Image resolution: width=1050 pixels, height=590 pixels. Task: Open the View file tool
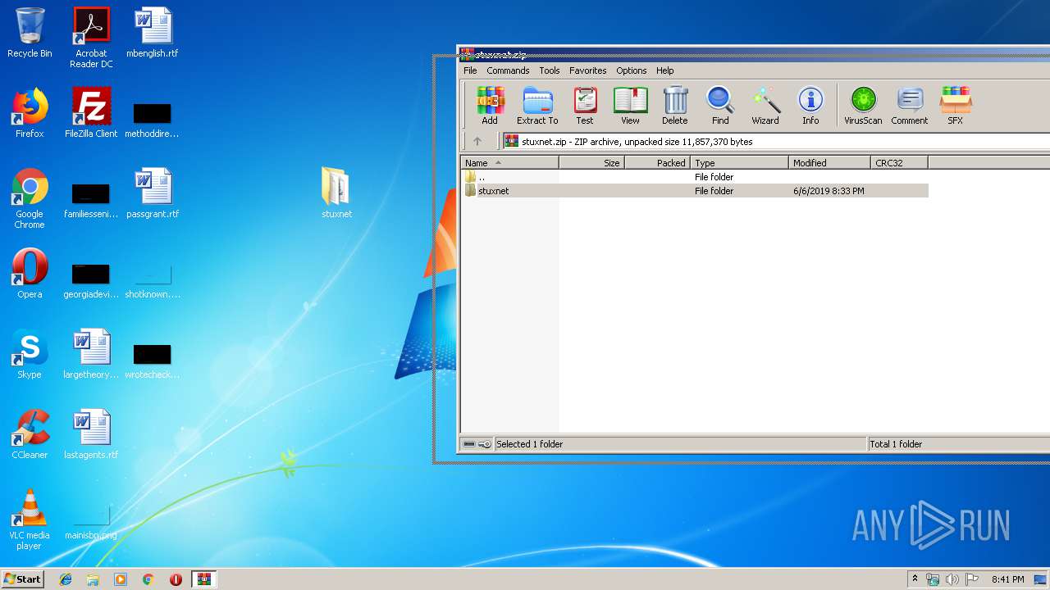pyautogui.click(x=630, y=106)
